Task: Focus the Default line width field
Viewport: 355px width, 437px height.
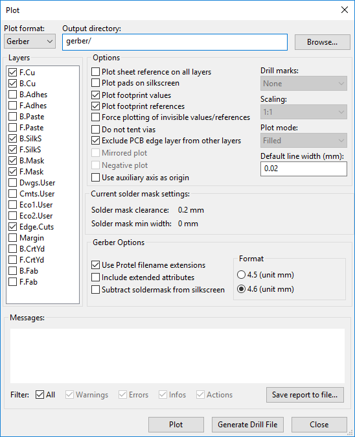Action: pos(303,169)
